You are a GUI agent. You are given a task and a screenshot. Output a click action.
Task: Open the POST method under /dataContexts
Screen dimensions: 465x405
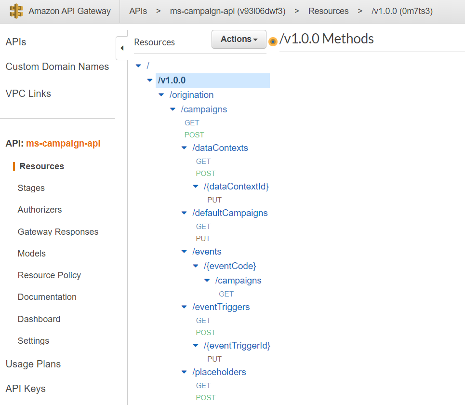(x=206, y=173)
